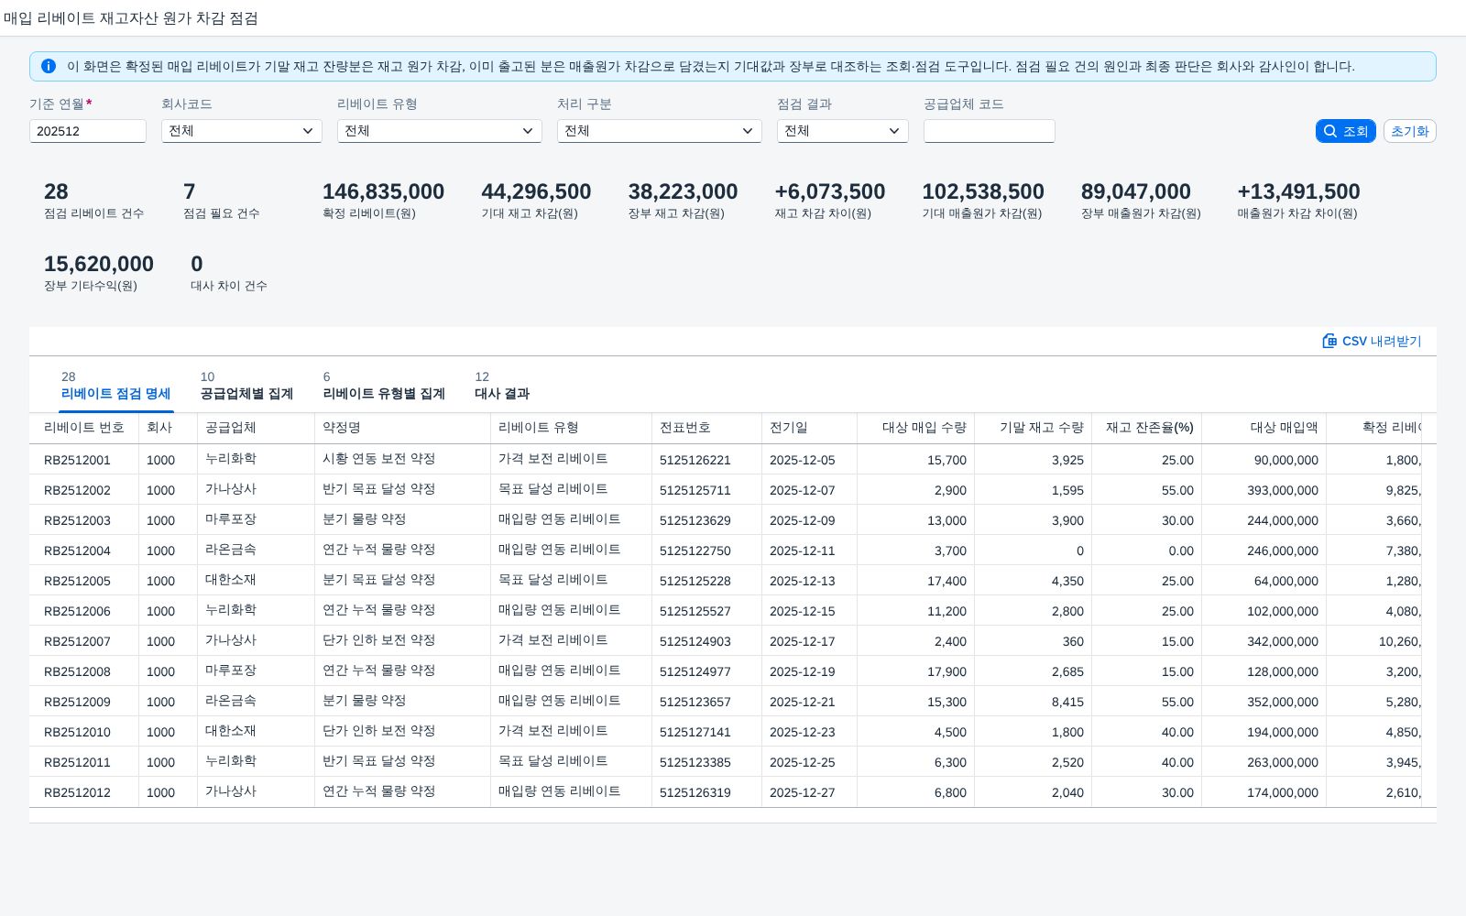Click the CSV 내려받기 download icon
The height and width of the screenshot is (916, 1466).
1329,341
